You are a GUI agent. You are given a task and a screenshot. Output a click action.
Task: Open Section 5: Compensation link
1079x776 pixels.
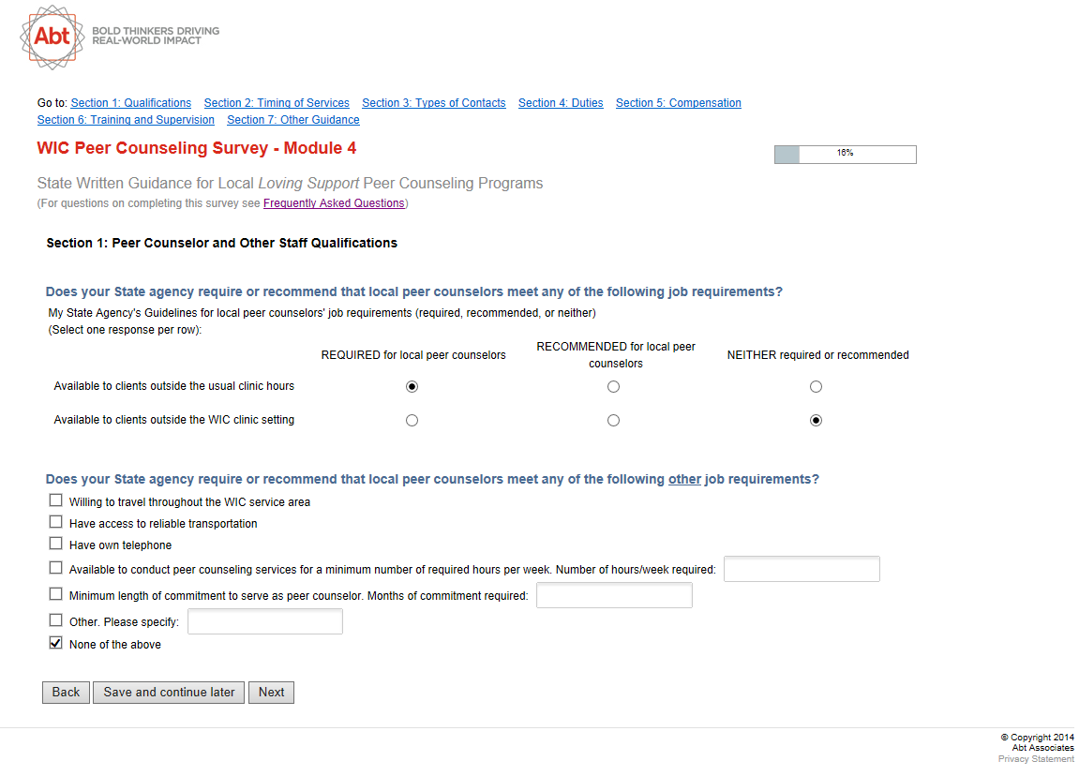tap(679, 103)
